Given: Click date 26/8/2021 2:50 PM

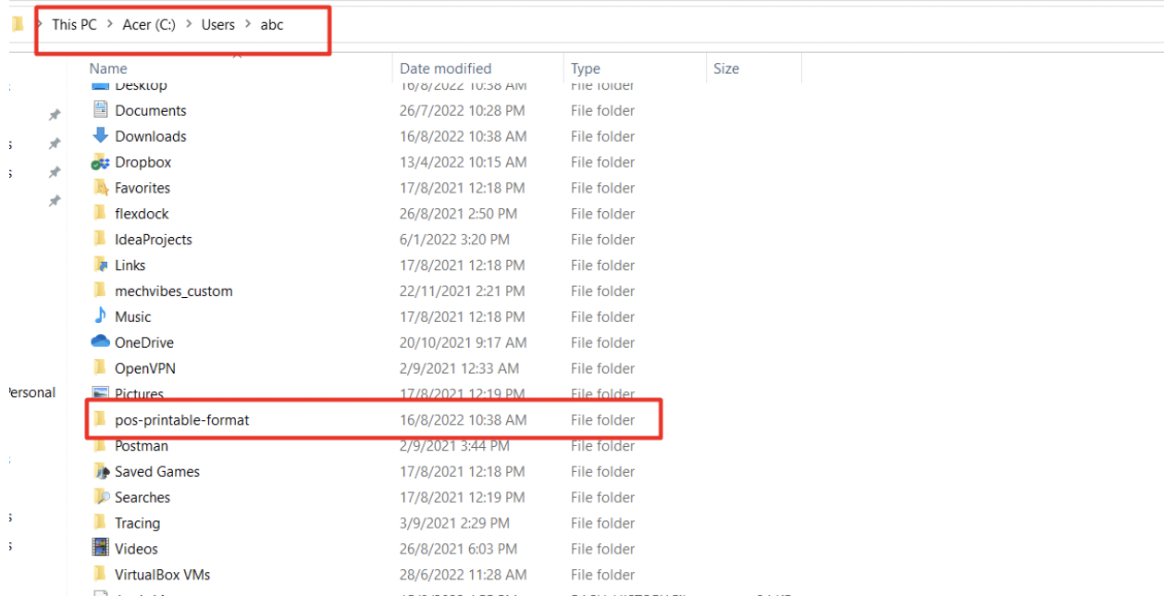Looking at the screenshot, I should (458, 214).
